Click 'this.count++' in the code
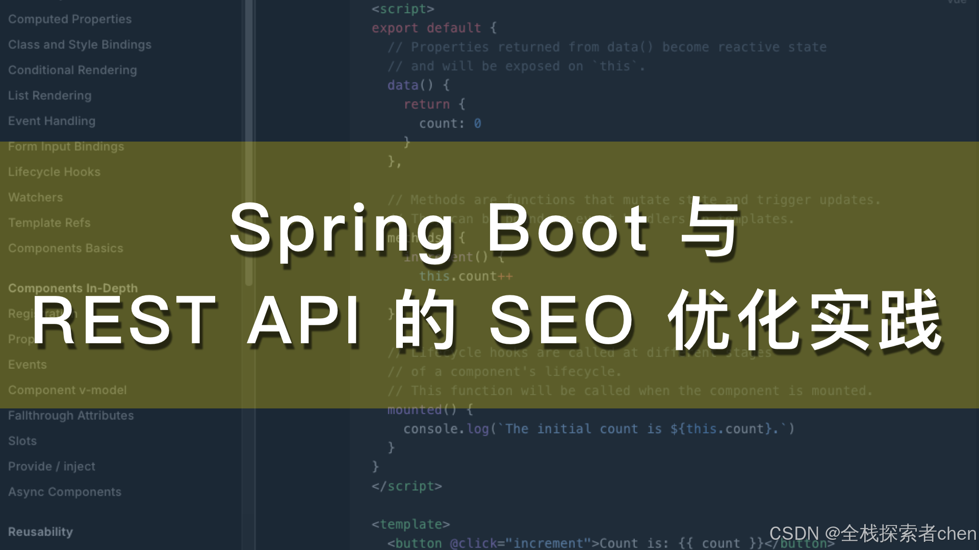 click(x=466, y=276)
